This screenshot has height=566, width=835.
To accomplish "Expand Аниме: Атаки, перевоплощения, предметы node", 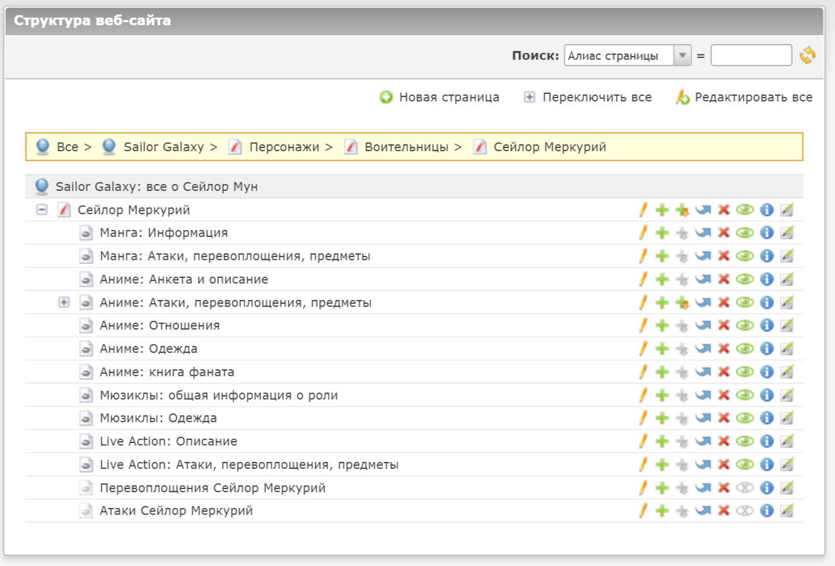I will point(64,303).
